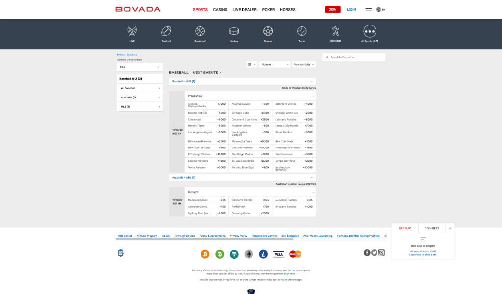
Task: Open MLB (1) in Baseball A-Z list
Action: point(140,107)
